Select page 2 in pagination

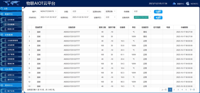(174, 90)
